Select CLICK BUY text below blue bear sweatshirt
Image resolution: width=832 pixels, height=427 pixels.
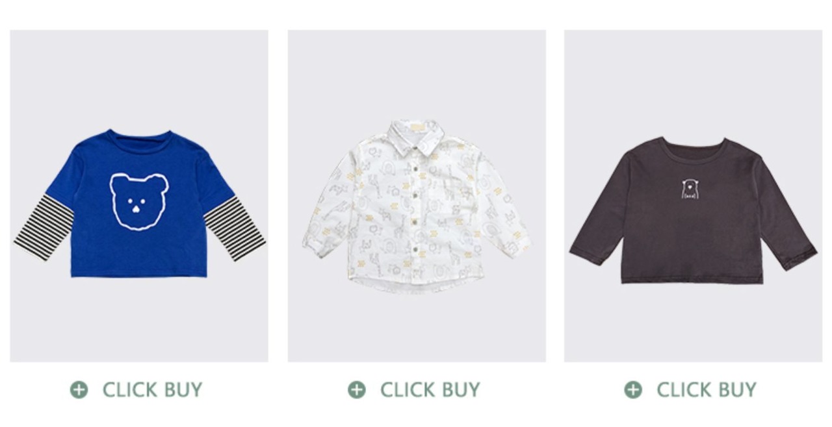tap(153, 390)
